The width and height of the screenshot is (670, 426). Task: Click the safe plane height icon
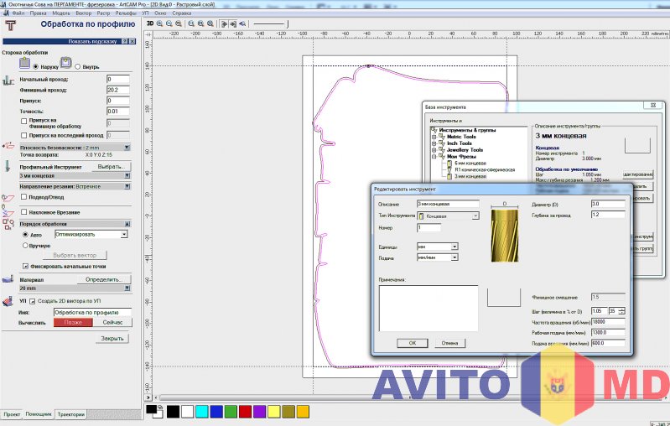8,146
